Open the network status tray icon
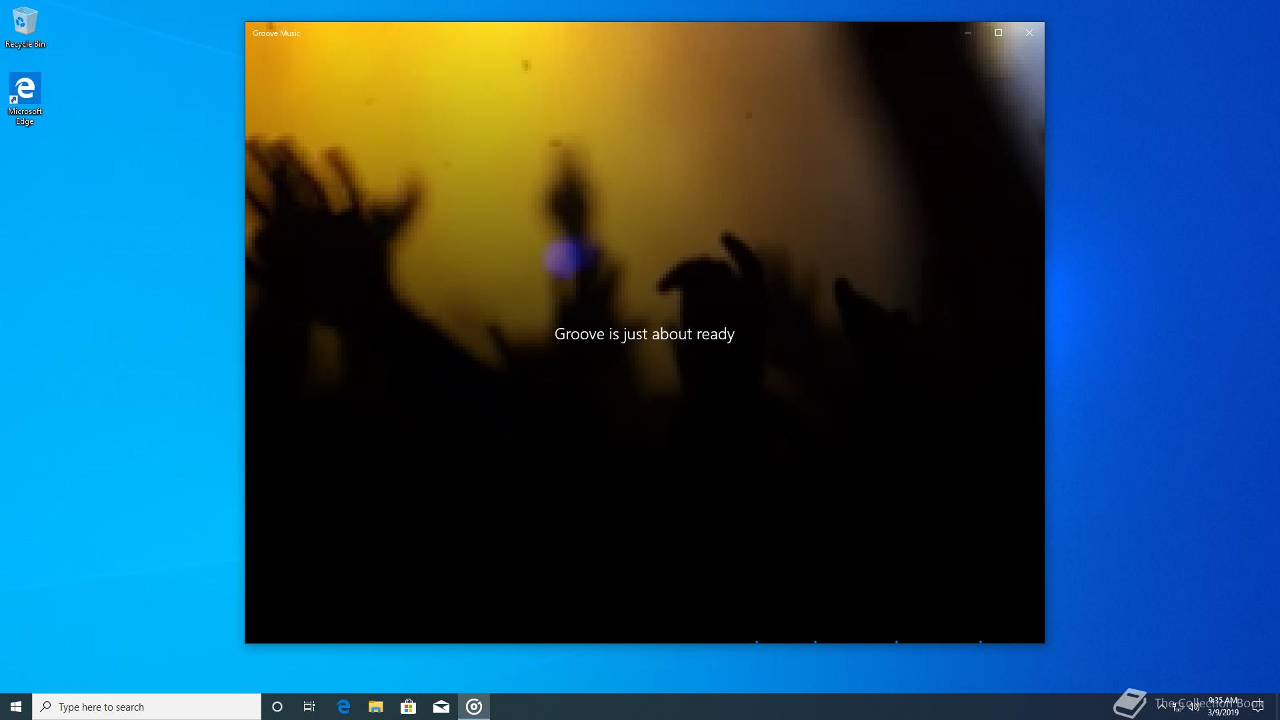Image resolution: width=1280 pixels, height=720 pixels. (x=1178, y=707)
